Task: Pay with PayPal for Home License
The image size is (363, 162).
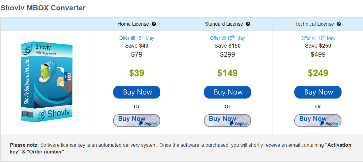Action: (x=137, y=121)
